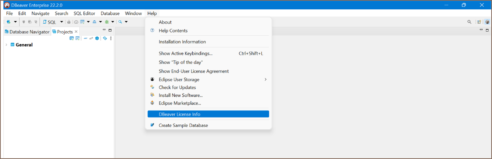Click Create Sample Database menu item

[208, 125]
